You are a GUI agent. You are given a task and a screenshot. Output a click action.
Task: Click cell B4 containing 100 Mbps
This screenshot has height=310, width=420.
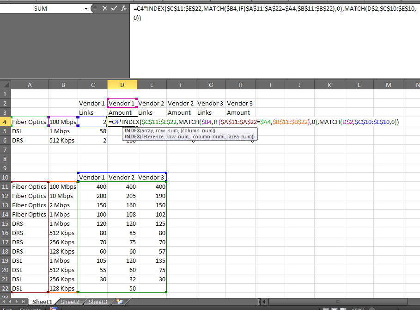point(63,122)
